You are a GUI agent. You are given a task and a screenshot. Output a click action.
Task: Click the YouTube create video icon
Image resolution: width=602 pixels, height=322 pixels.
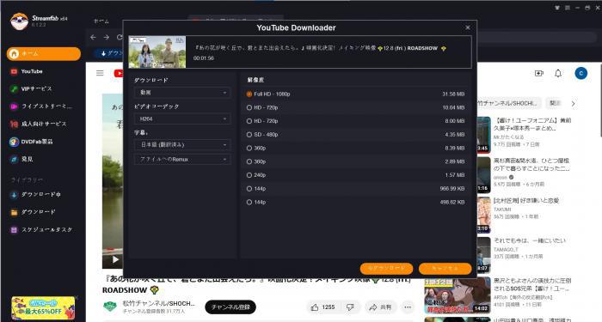(539, 73)
